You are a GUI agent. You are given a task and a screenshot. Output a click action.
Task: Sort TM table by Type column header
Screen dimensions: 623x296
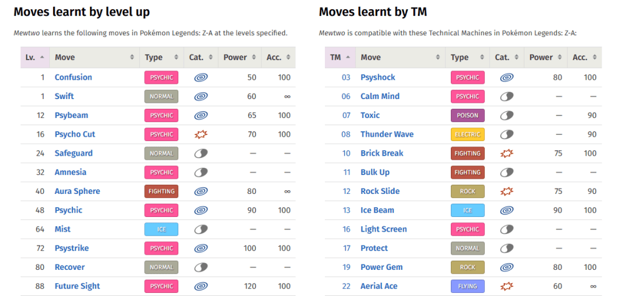[x=468, y=57]
